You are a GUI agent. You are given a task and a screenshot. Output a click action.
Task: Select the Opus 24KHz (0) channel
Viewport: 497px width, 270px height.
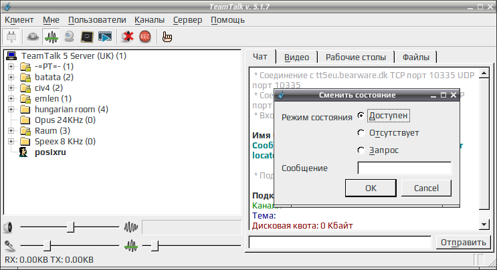tap(65, 120)
